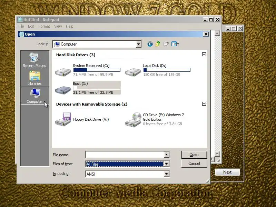This screenshot has height=207, width=276.
Task: Click the System Reserved (C:) usage bar
Action: pyautogui.click(x=97, y=70)
